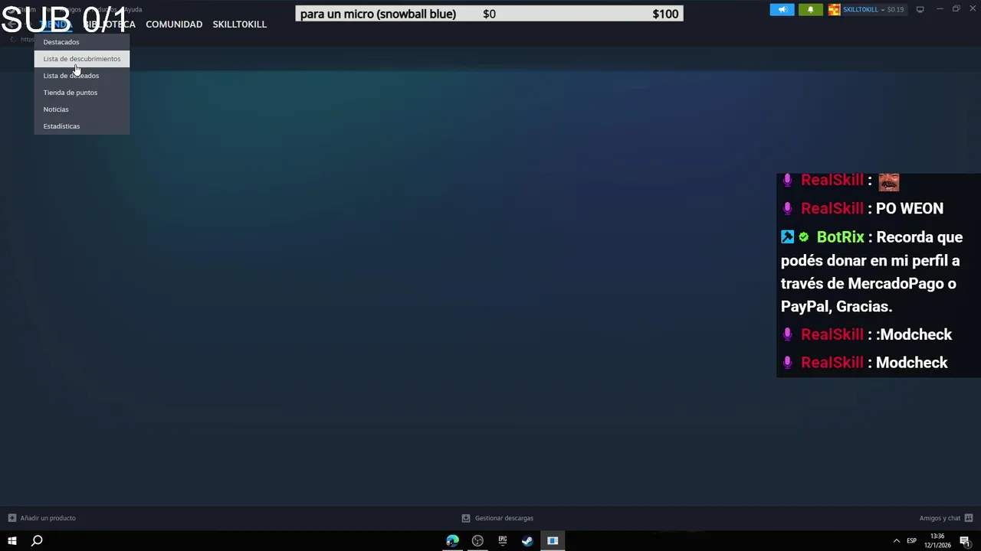Click the ESP input language indicator
Viewport: 981px width, 551px height.
912,541
